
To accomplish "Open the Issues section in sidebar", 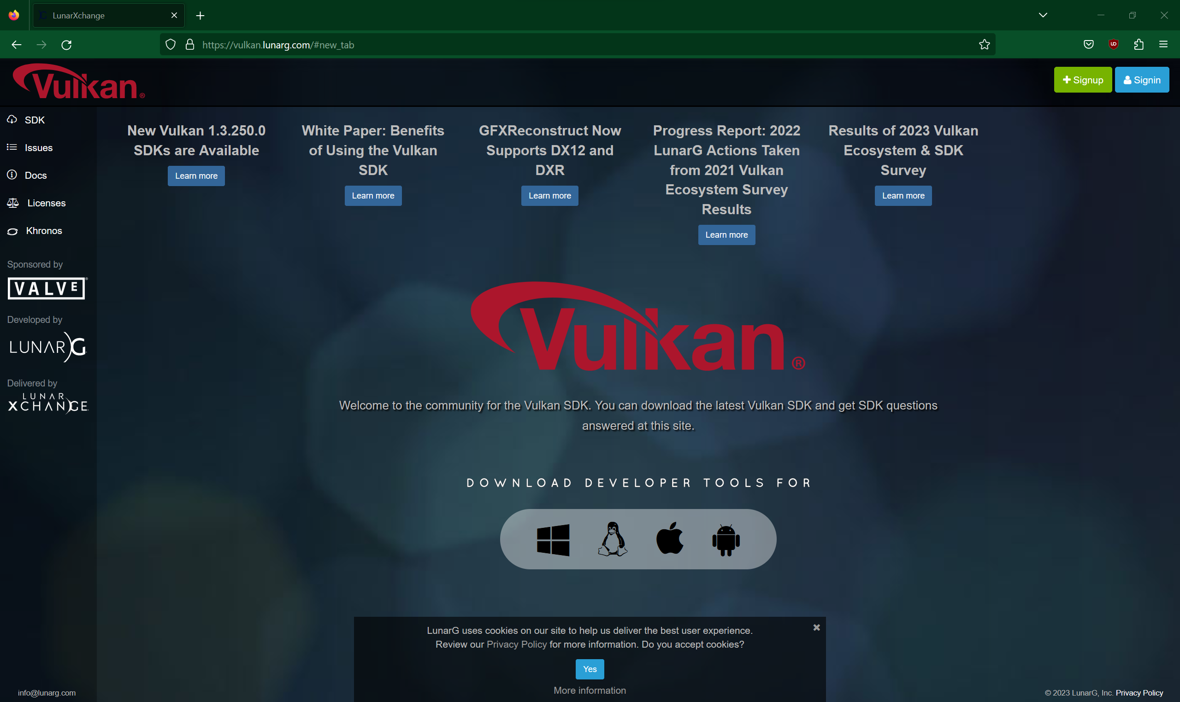I will (38, 147).
